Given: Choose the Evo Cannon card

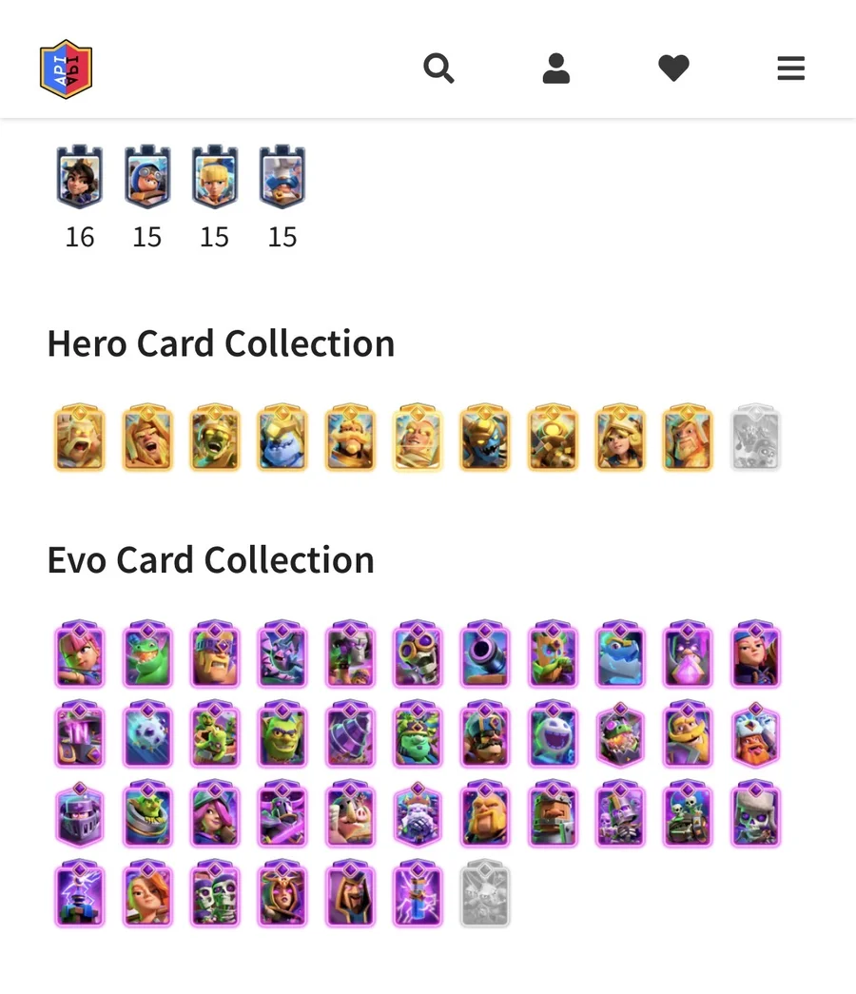Looking at the screenshot, I should pos(485,654).
